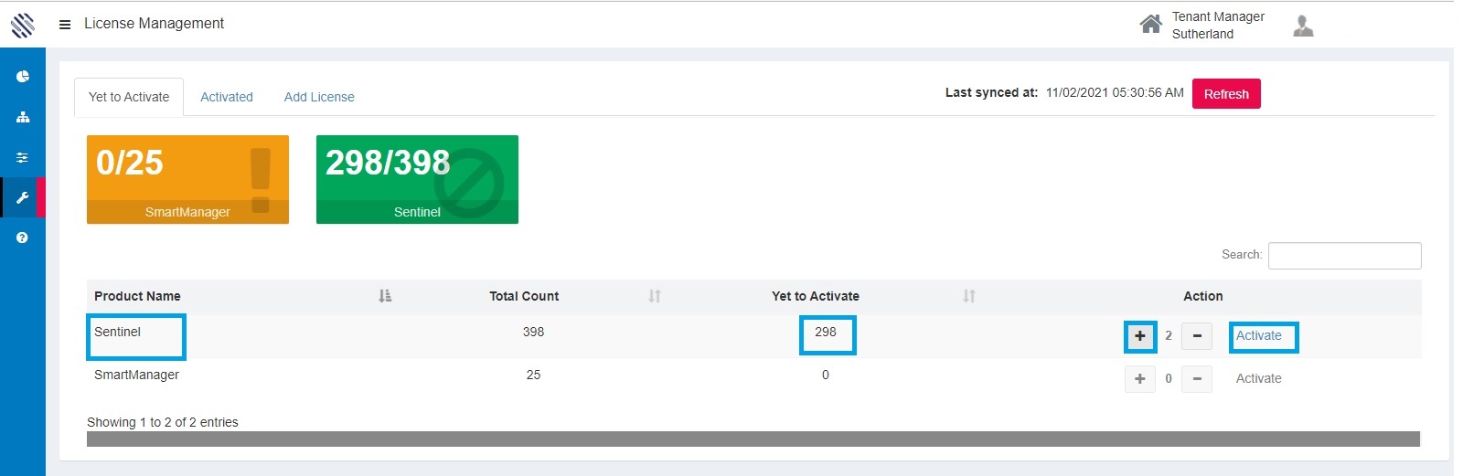Click the hamburger menu icon
This screenshot has height=476, width=1463.
pyautogui.click(x=65, y=25)
